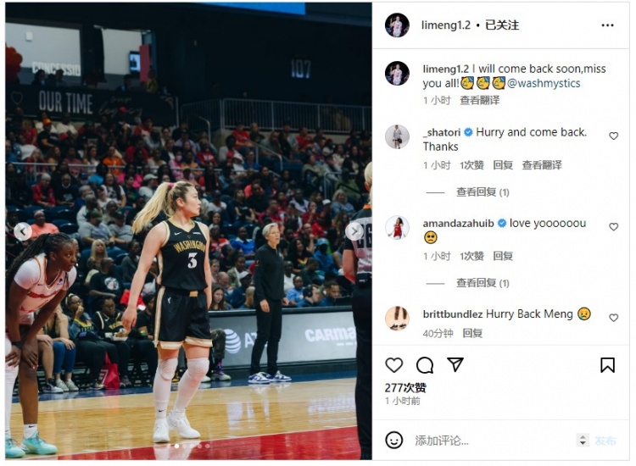The height and width of the screenshot is (466, 636).
Task: Open the emoji picker smiley icon
Action: tap(393, 440)
